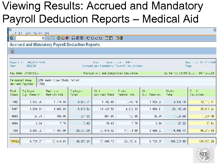The height and width of the screenshot is (165, 220).
Task: Open the command field history dropdown
Action: 43,38
